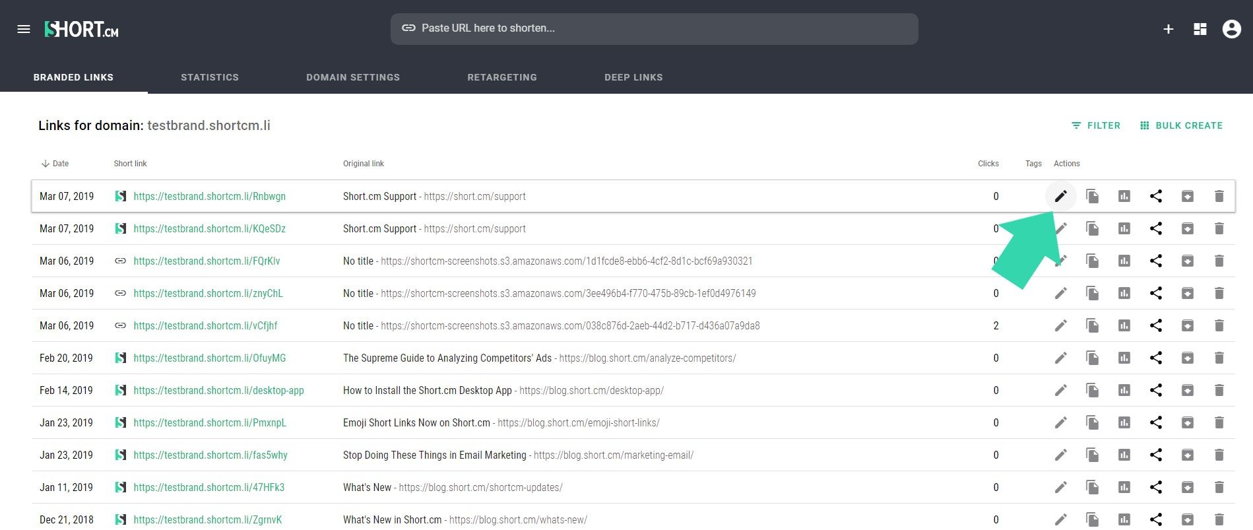Open the testbrand.shortcm.li/FQrKlv link
The image size is (1253, 530).
[x=207, y=261]
